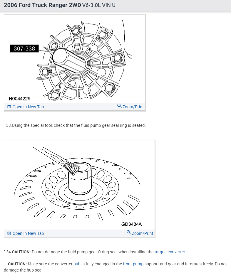
Task: Click the torque converter brush illustration
Action: pos(80,185)
